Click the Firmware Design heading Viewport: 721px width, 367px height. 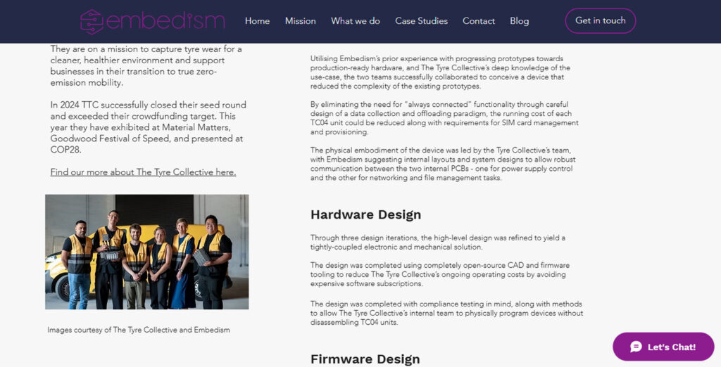click(365, 359)
